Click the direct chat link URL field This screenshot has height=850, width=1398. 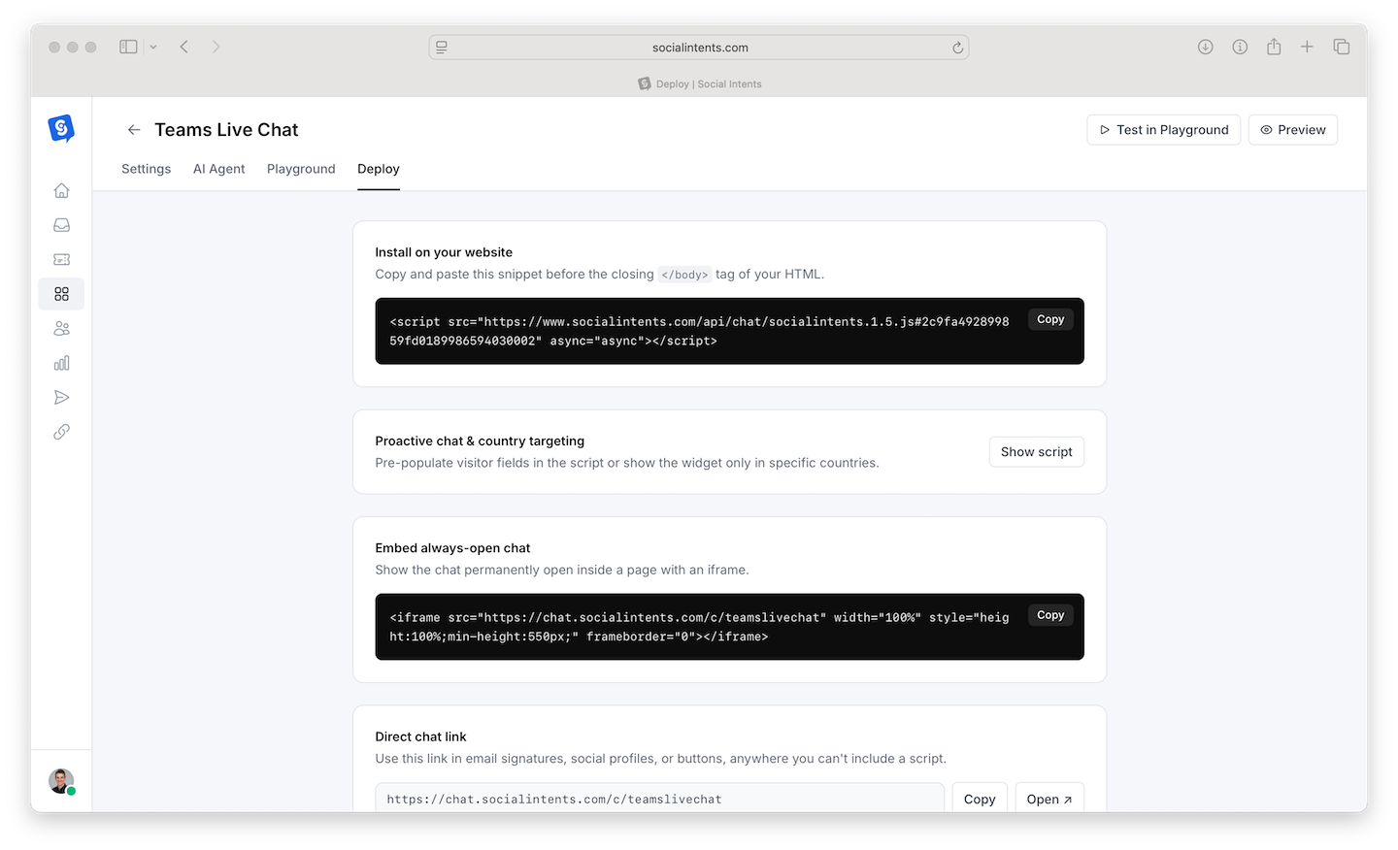659,799
